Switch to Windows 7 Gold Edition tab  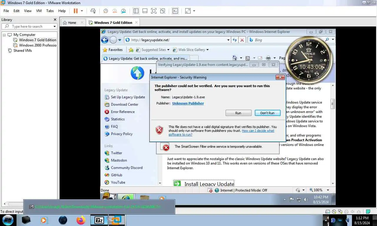point(113,23)
